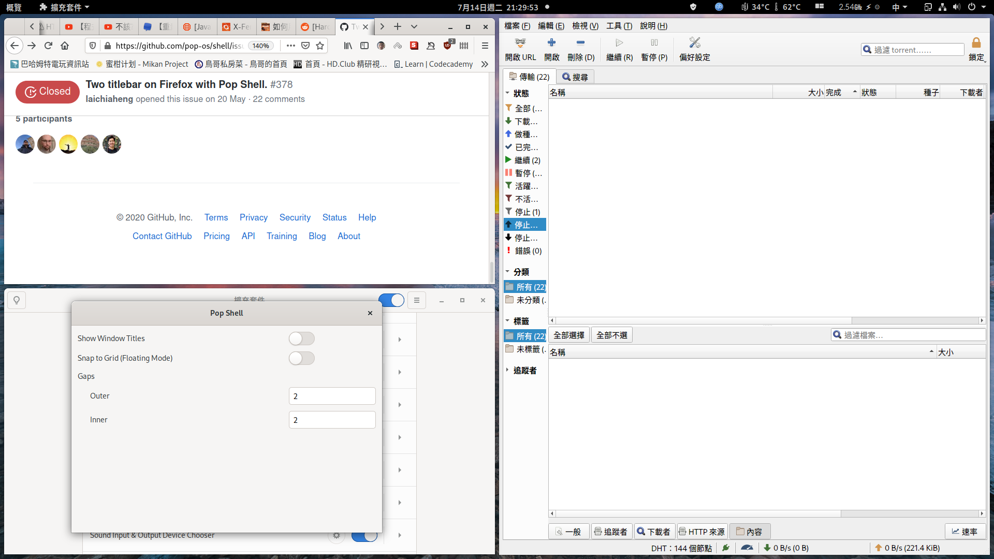Click the Select All button in content panel
Screen dimensions: 994x559
[x=569, y=335]
